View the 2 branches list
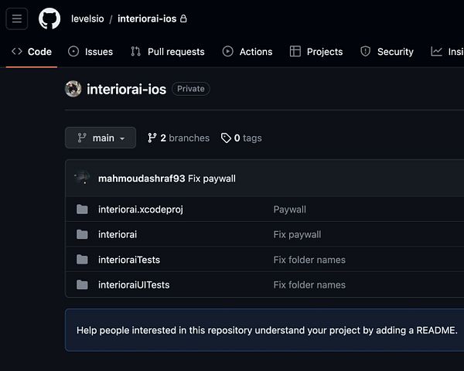 [x=179, y=138]
